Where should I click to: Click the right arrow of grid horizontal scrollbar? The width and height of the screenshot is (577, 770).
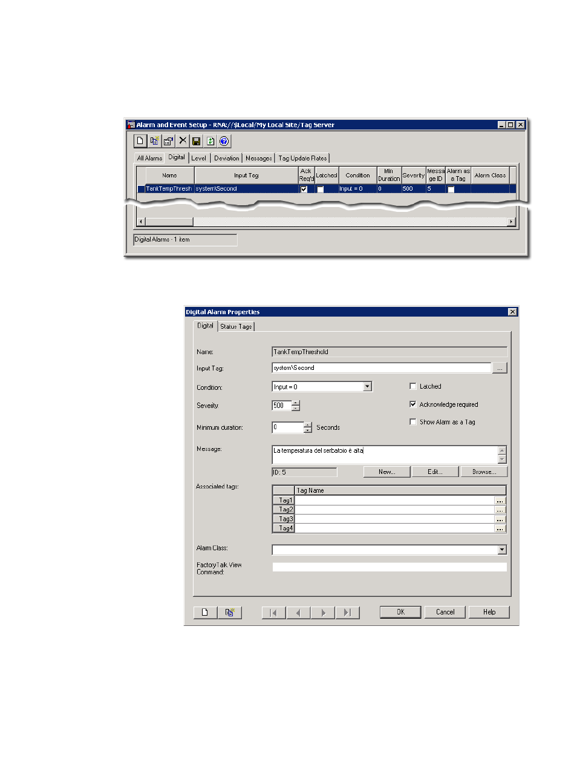512,222
